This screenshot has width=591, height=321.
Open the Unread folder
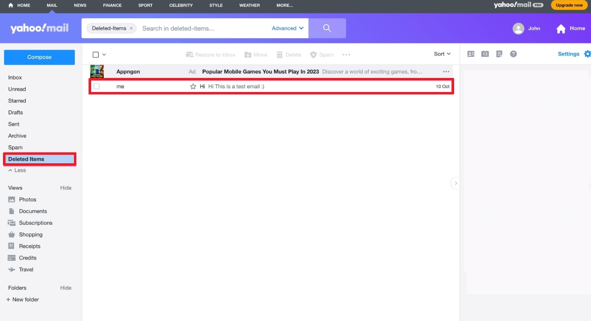(x=17, y=89)
